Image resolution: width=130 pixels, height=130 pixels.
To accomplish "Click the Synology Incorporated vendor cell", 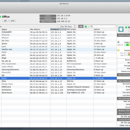I will [76, 90].
